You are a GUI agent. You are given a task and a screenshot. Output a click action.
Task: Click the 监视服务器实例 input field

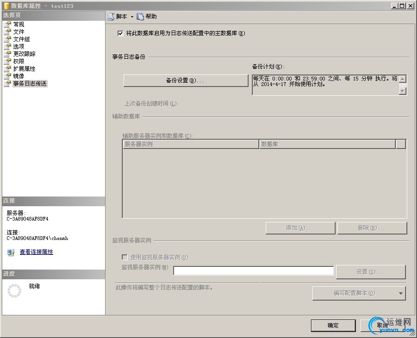(254, 271)
